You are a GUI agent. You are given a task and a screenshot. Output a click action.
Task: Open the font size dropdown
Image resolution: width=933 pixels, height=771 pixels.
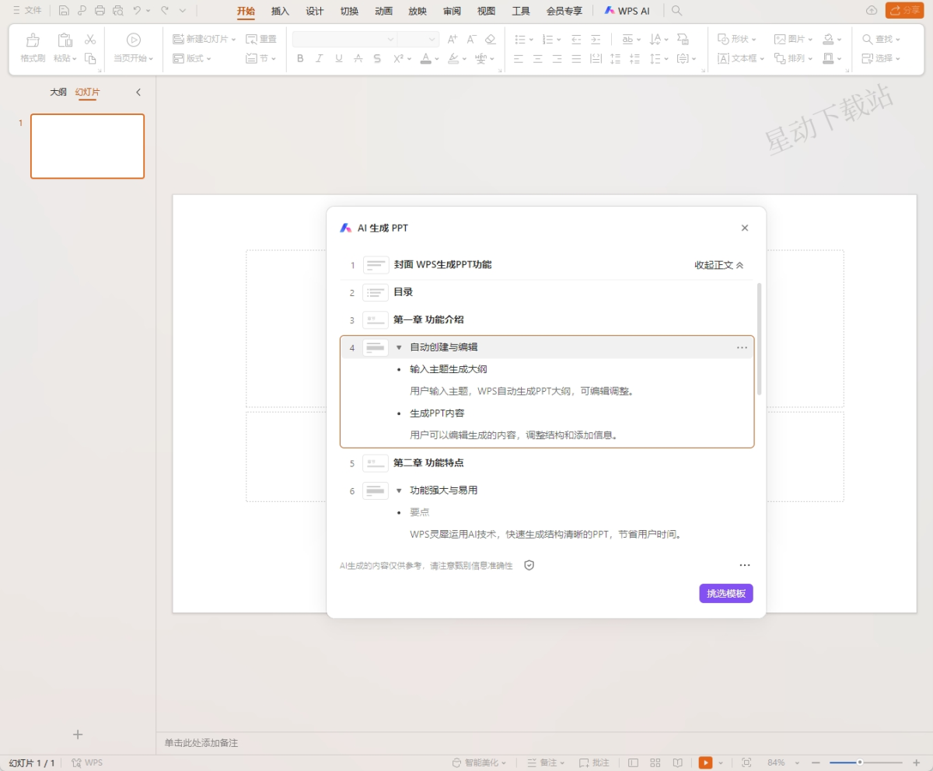click(x=432, y=39)
